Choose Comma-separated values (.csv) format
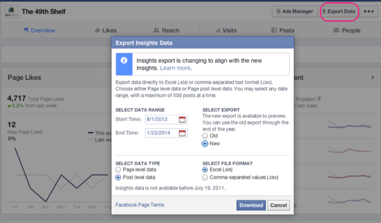This screenshot has height=223, width=381. [205, 178]
